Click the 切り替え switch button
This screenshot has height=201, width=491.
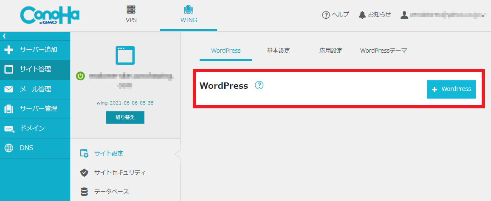tap(125, 117)
